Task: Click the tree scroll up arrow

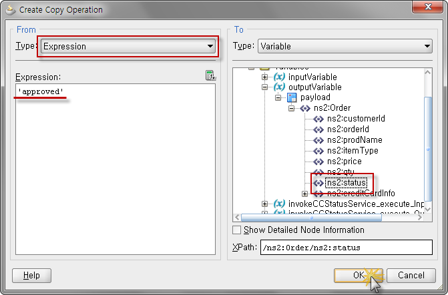Action: pyautogui.click(x=428, y=72)
